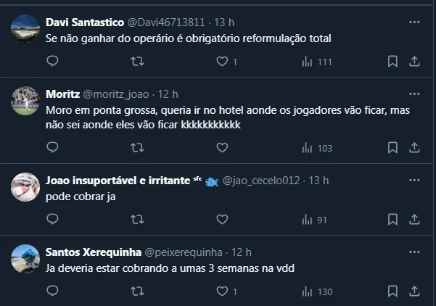Retweet the "pode cobrar ja" tweet
The height and width of the screenshot is (306, 436).
click(x=136, y=219)
